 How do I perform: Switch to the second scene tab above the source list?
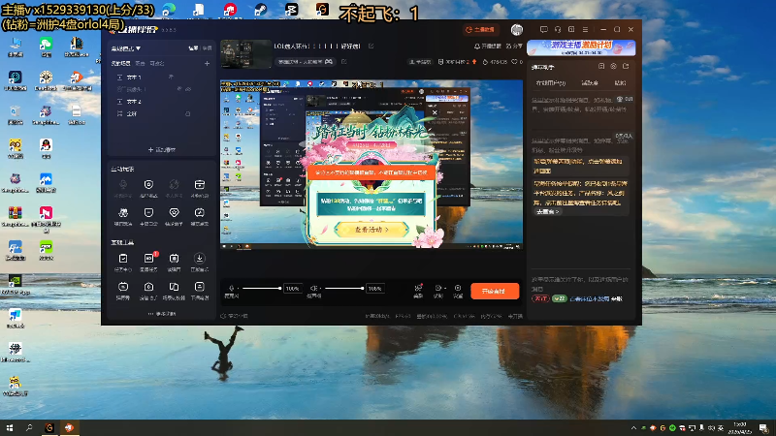(x=140, y=63)
